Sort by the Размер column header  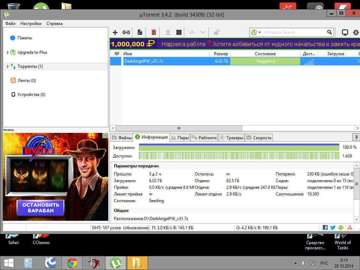click(x=220, y=54)
